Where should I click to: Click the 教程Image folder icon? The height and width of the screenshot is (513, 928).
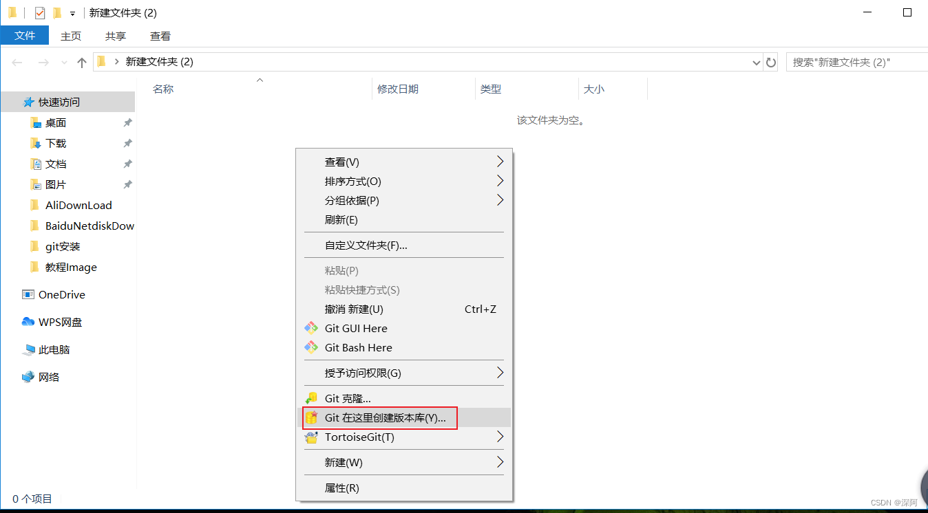click(35, 268)
